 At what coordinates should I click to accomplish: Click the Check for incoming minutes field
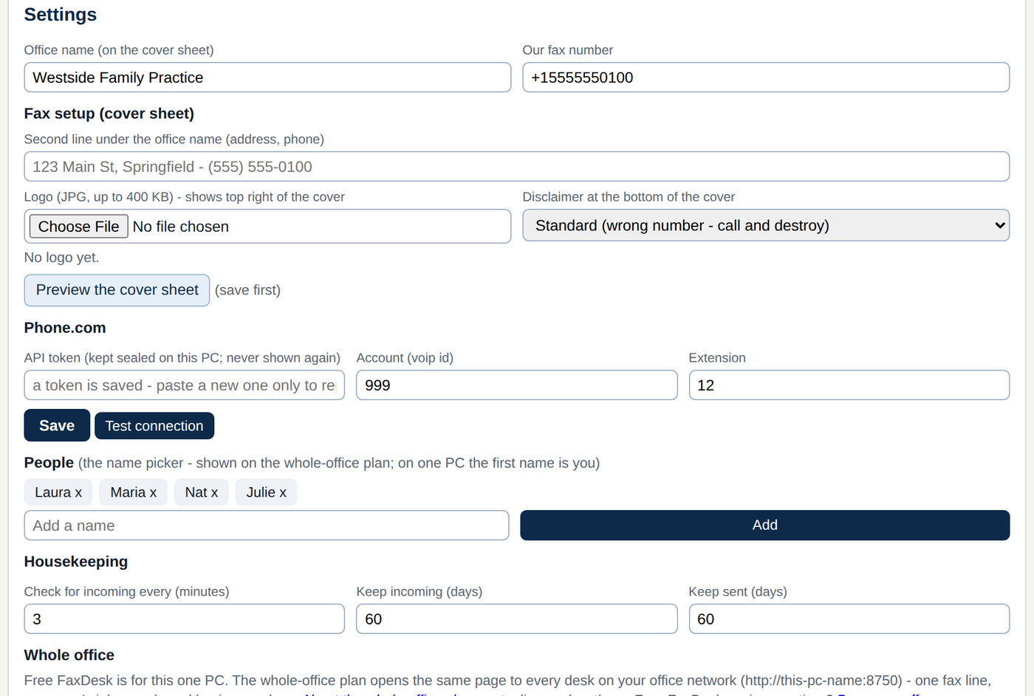coord(185,619)
